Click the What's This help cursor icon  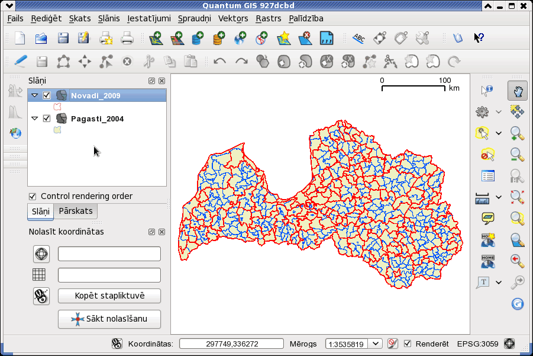479,37
